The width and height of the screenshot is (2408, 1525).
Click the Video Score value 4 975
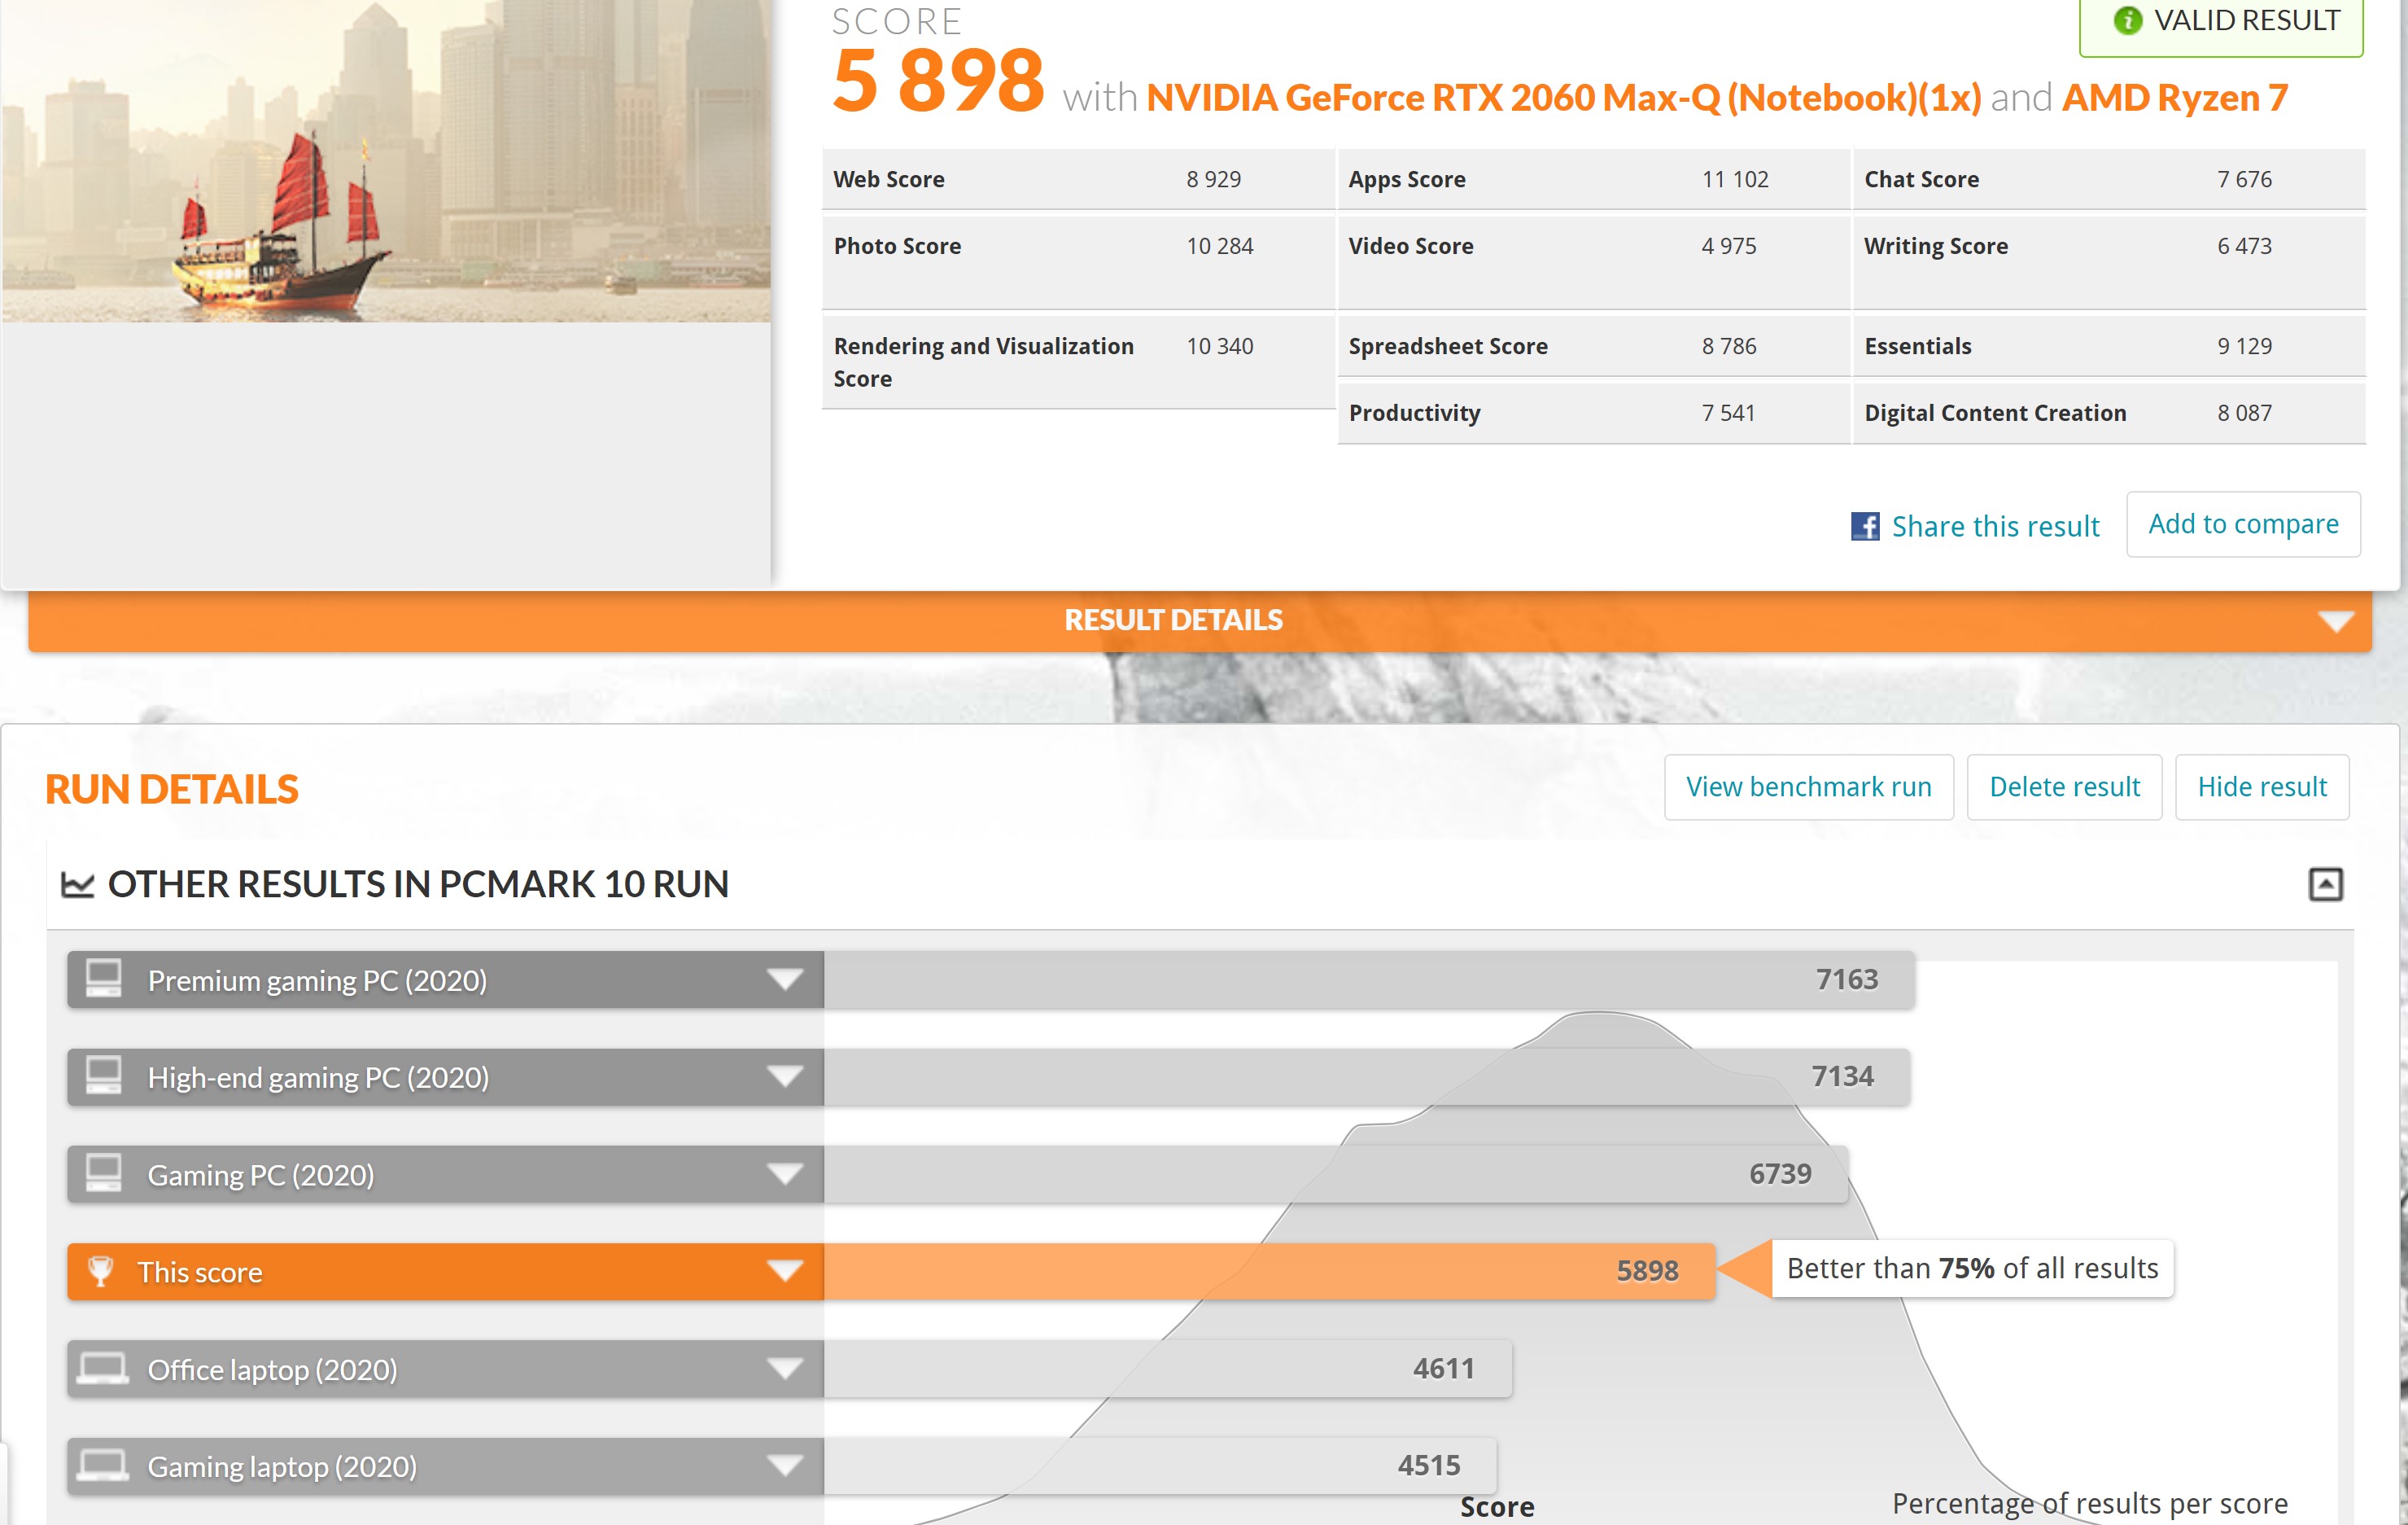(1728, 246)
